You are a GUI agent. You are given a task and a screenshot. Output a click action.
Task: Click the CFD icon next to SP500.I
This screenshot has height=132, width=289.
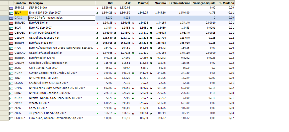11,8
